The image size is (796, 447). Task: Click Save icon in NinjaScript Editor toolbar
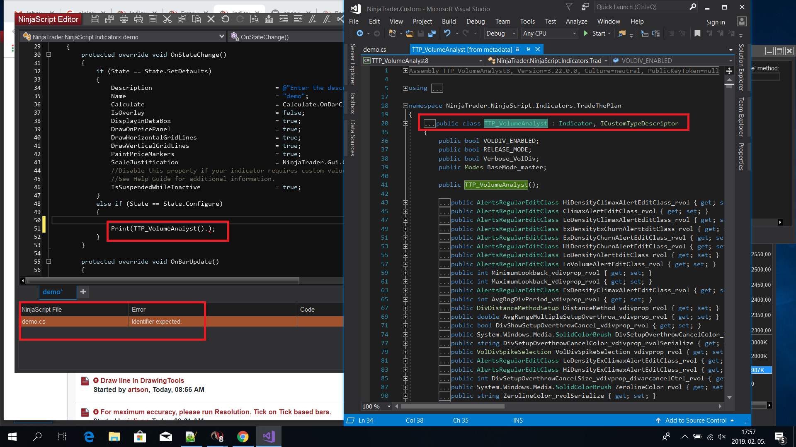95,19
